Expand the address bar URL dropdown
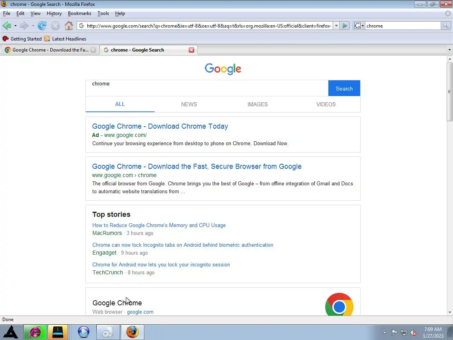453x340 pixels. tap(336, 26)
